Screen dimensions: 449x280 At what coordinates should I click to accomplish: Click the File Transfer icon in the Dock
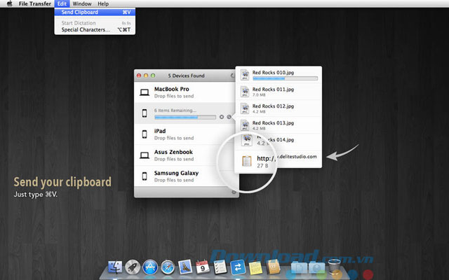pos(236,267)
